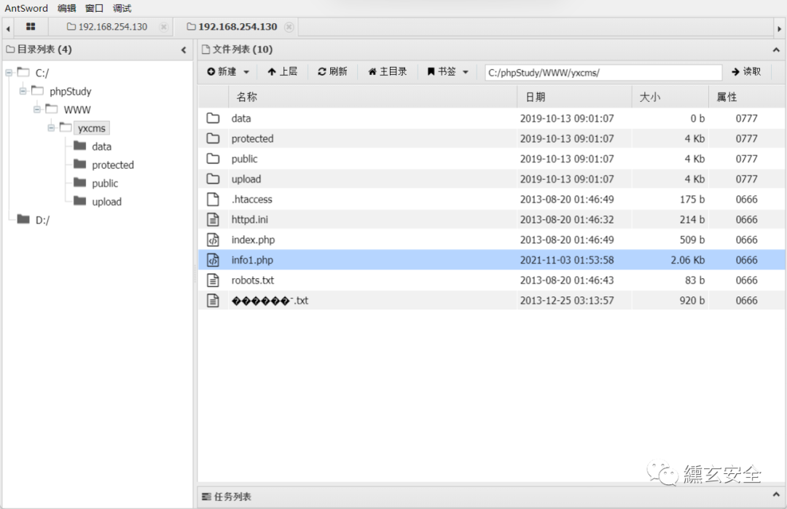Select the info1.php file name

tap(252, 260)
